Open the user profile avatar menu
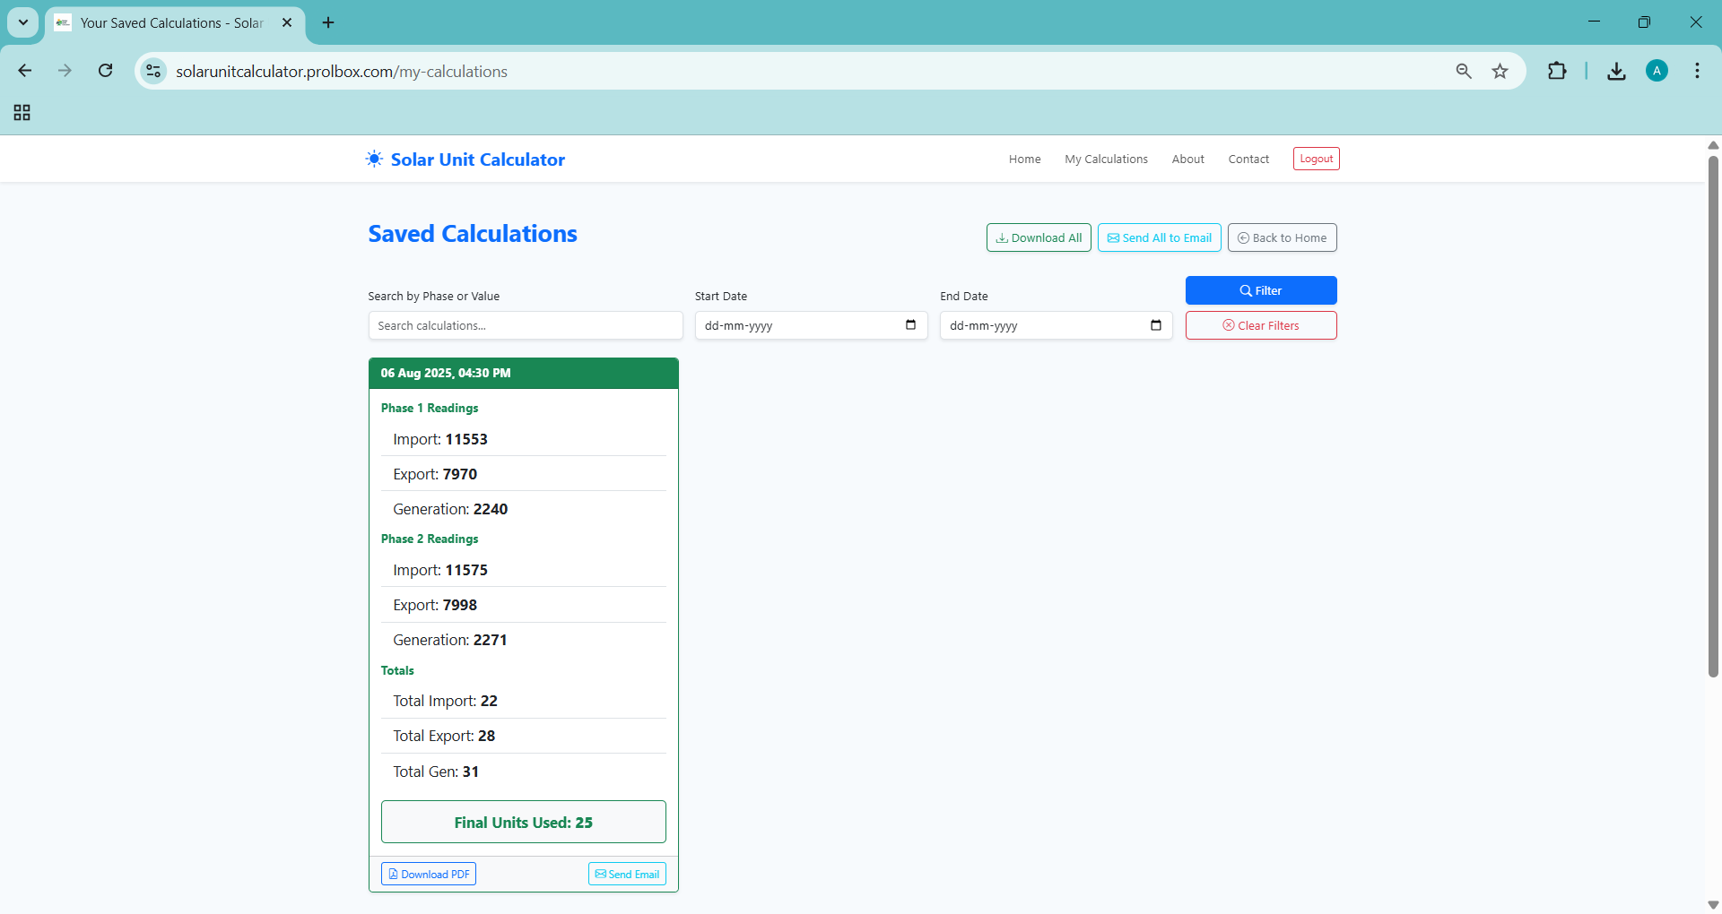The width and height of the screenshot is (1722, 914). 1657,71
